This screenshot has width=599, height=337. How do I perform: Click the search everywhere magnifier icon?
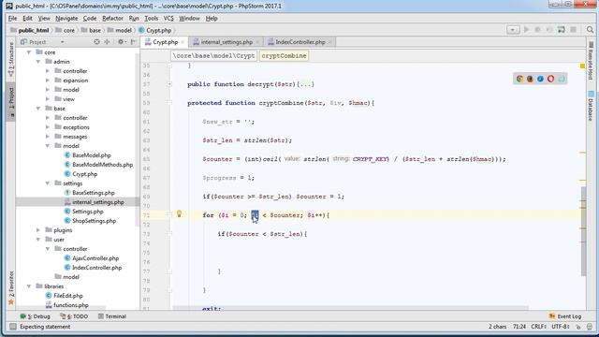tap(590, 30)
